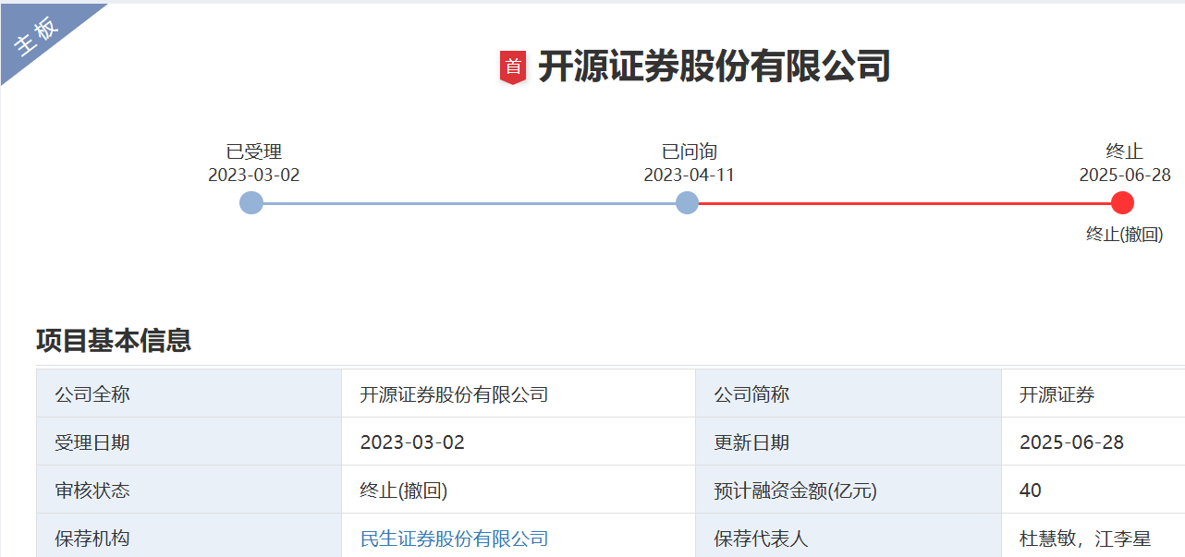Click the 审核状态 value in the table
The height and width of the screenshot is (557, 1185).
coord(404,490)
